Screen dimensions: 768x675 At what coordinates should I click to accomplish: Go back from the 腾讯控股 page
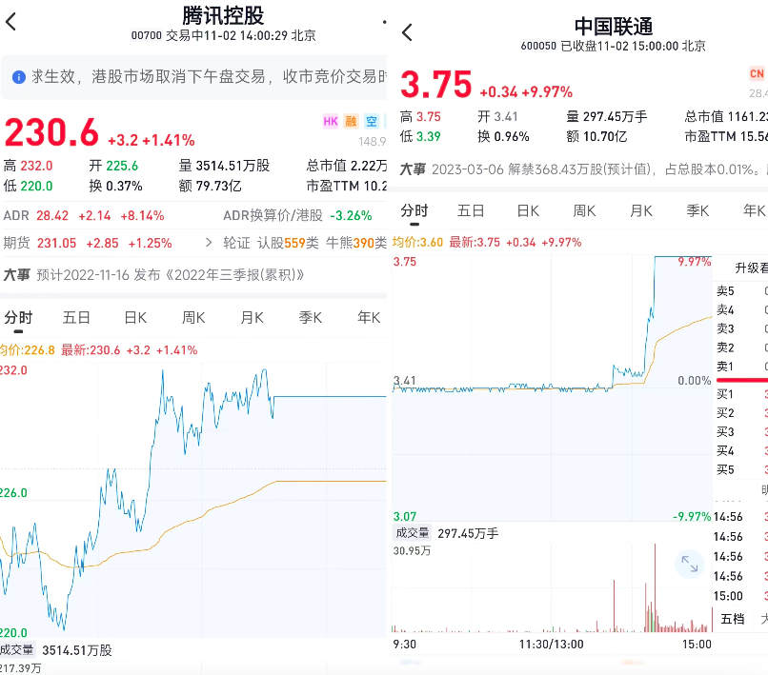pyautogui.click(x=10, y=22)
